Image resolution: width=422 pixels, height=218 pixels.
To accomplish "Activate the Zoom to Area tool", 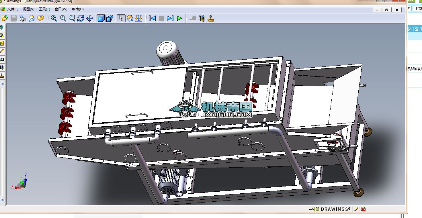I will (63, 18).
